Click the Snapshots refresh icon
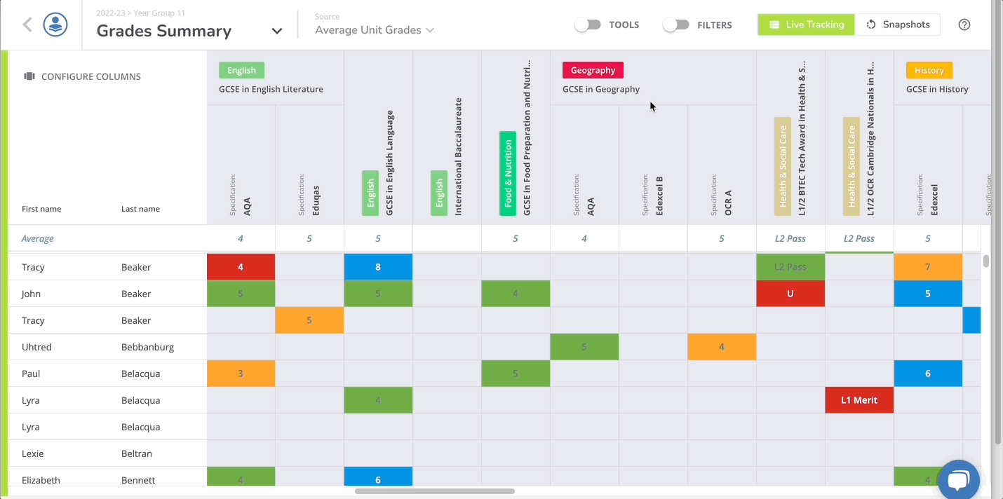 [871, 25]
